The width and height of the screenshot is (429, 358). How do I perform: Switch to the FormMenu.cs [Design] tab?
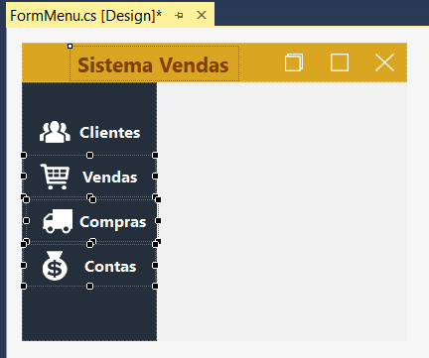[85, 16]
